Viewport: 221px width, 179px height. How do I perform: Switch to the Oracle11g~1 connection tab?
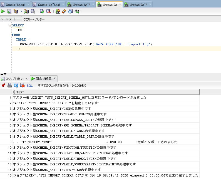pyautogui.click(x=81, y=5)
